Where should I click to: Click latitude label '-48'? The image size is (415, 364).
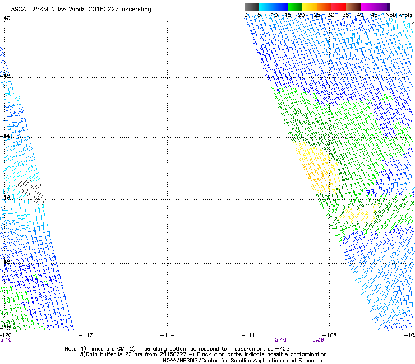point(5,262)
